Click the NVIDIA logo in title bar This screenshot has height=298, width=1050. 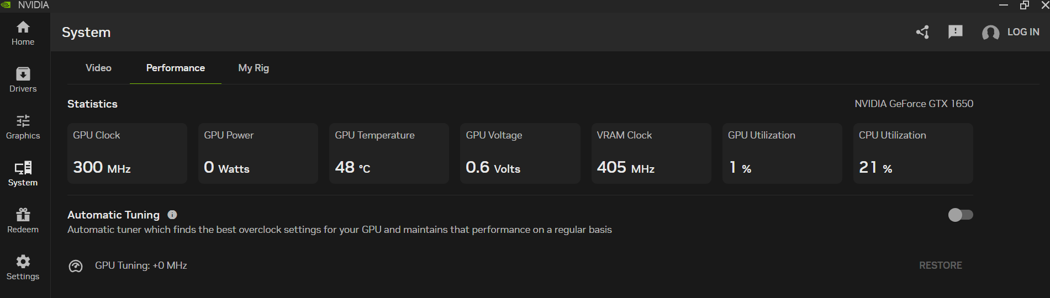6,5
